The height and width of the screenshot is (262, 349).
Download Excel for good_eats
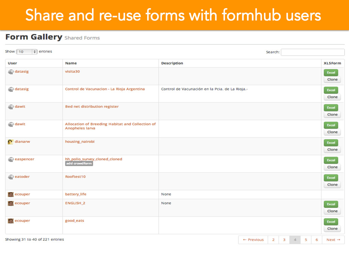point(331,222)
